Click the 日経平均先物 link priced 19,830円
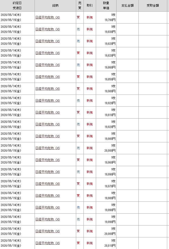The height and width of the screenshot is (249, 169). [x=47, y=29]
